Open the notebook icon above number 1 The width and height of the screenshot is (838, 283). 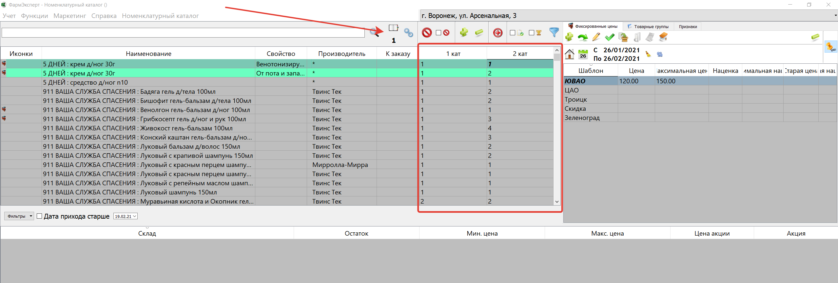click(x=393, y=28)
